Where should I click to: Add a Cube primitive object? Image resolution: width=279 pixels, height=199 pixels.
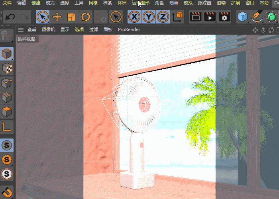click(243, 17)
